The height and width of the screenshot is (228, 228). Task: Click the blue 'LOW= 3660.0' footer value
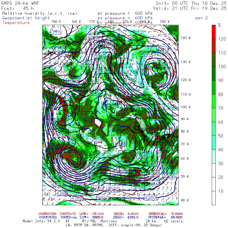pos(91,217)
